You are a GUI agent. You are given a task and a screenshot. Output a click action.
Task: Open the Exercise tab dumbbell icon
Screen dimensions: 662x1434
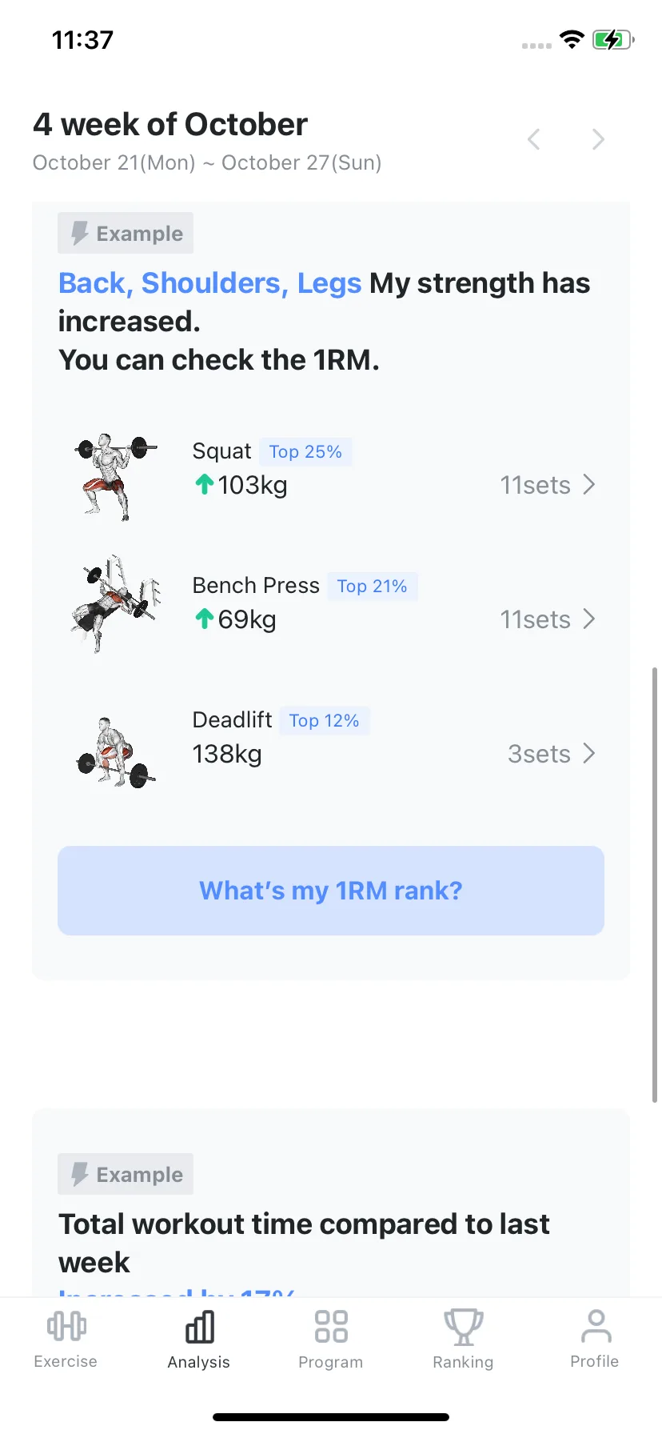click(66, 1326)
